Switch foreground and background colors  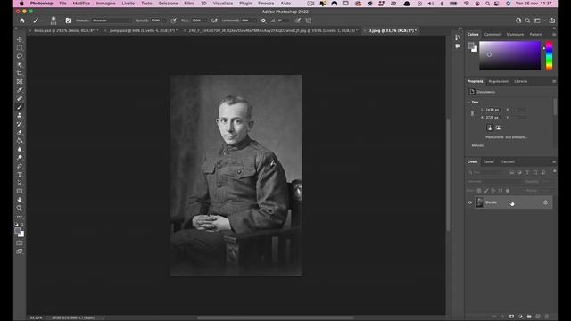(22, 224)
